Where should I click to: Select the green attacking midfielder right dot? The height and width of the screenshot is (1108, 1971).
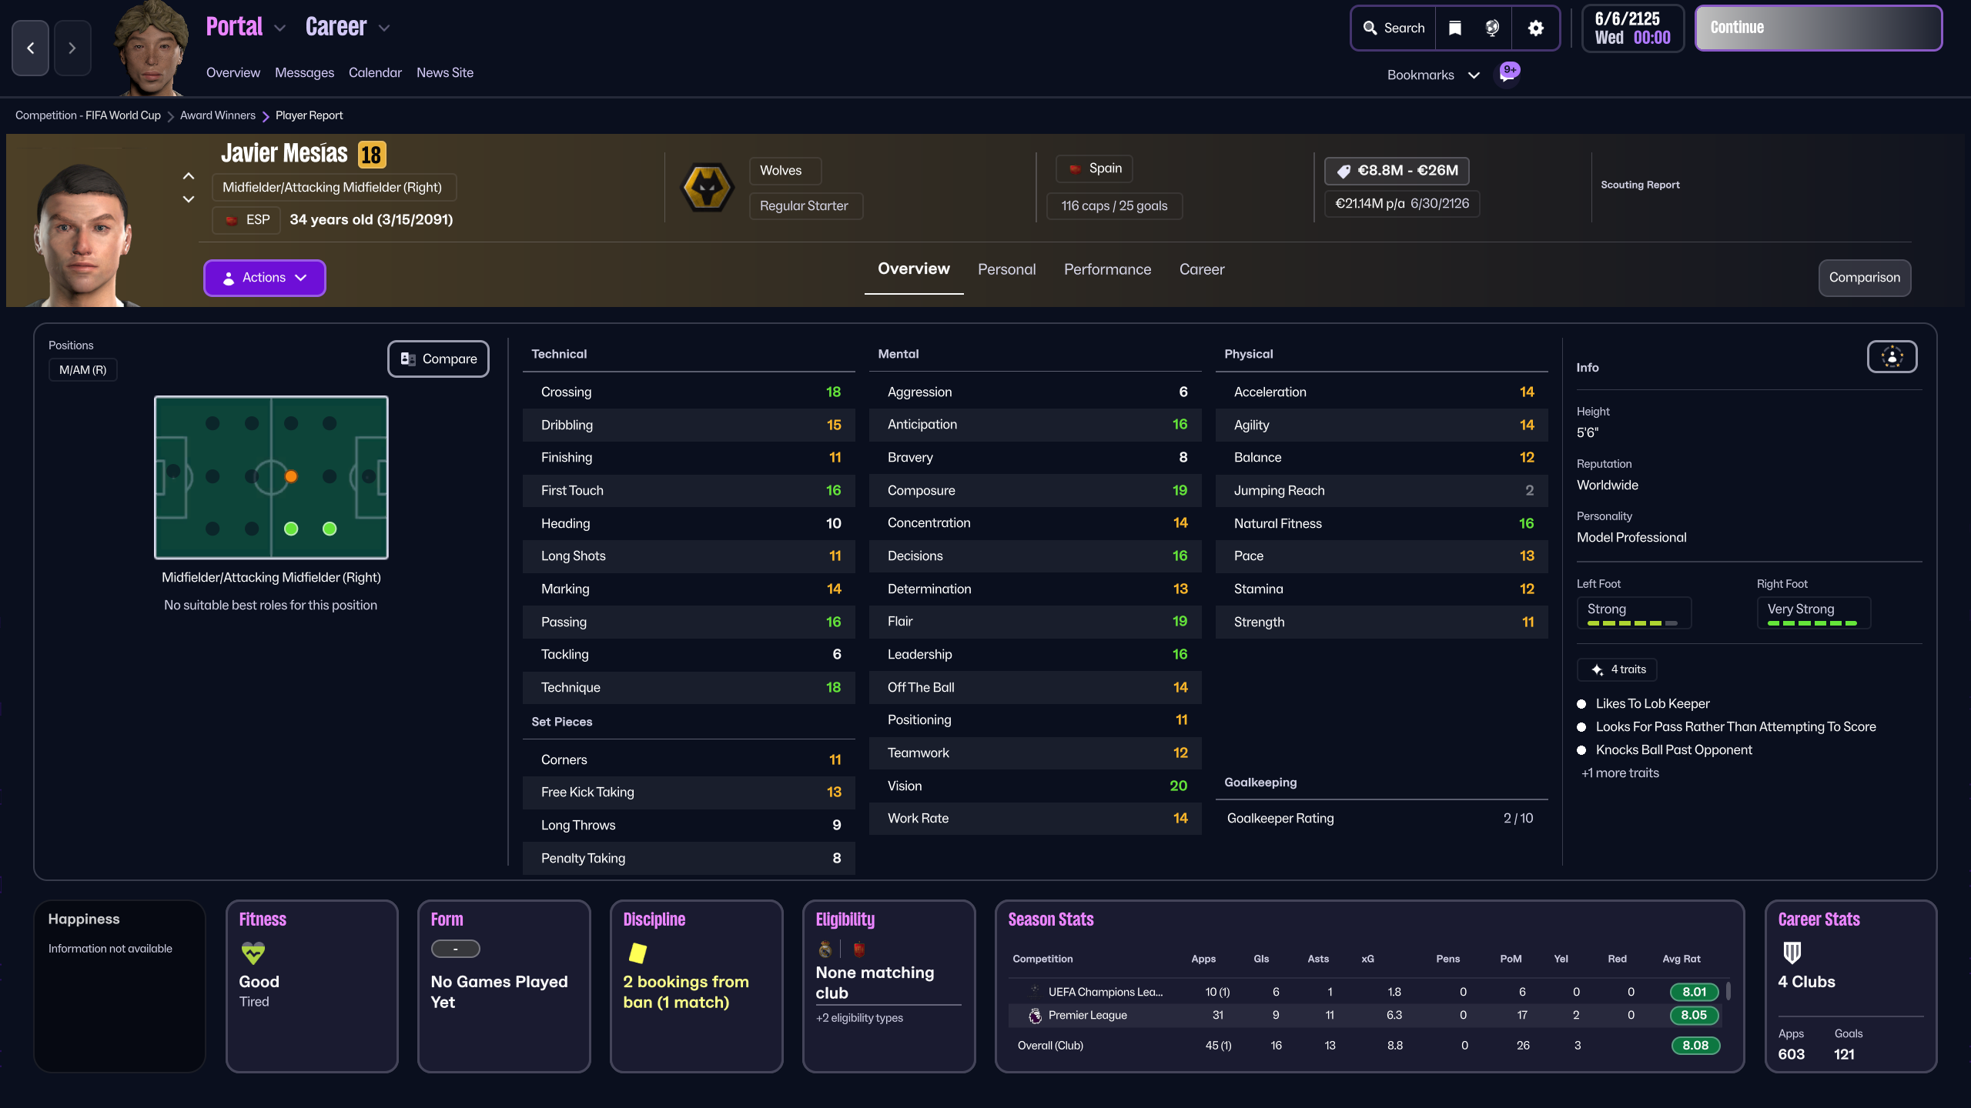[x=330, y=529]
